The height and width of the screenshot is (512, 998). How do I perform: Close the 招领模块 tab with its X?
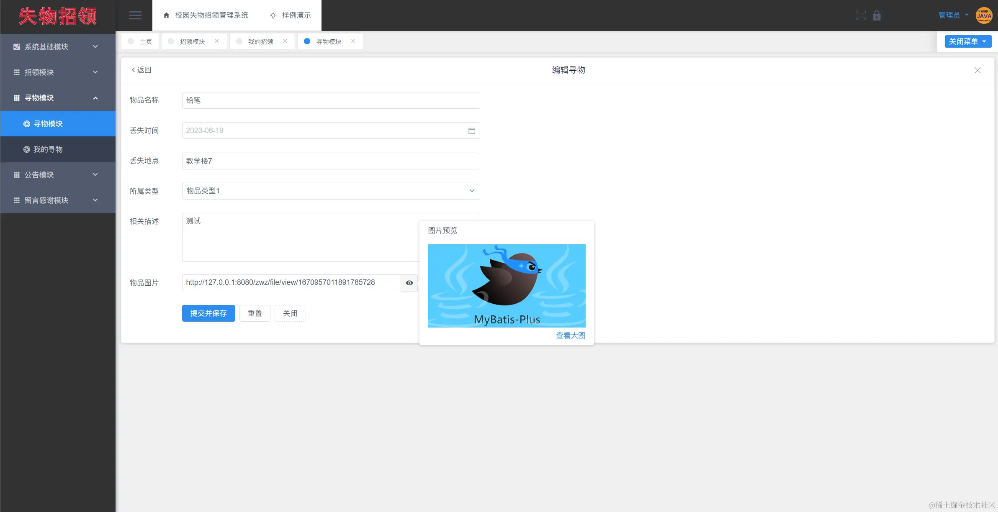point(217,41)
